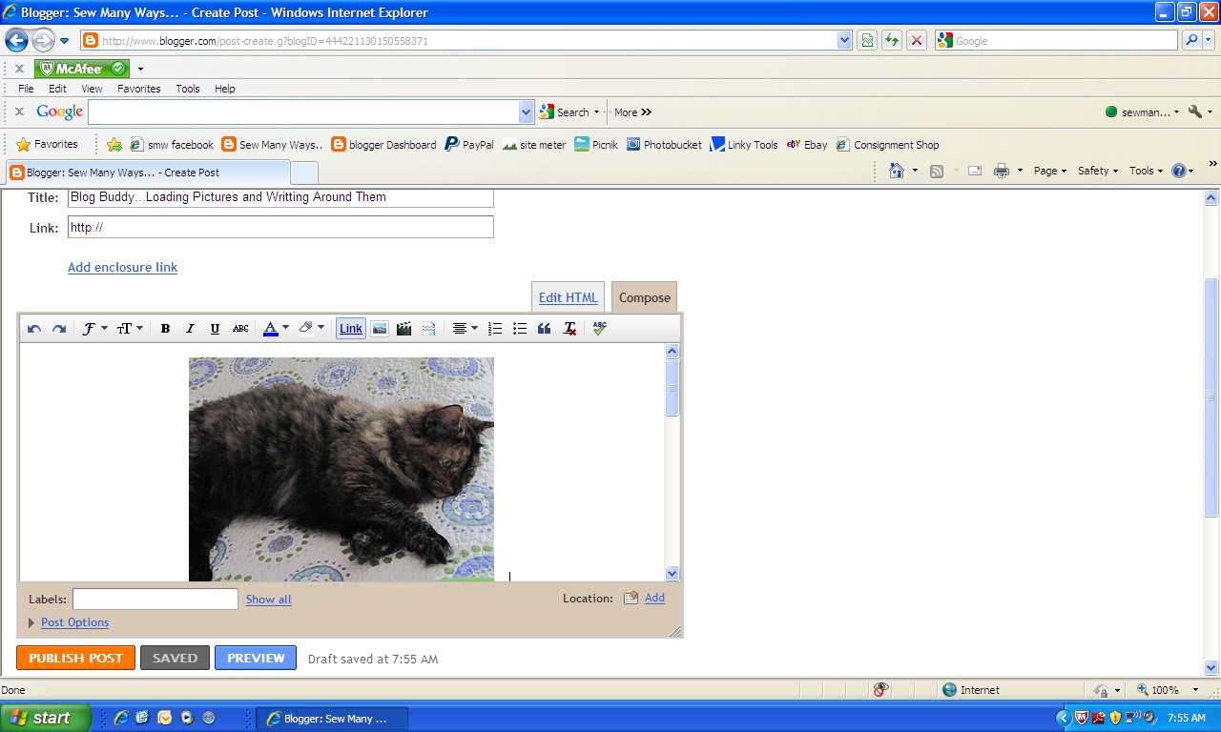This screenshot has width=1221, height=732.
Task: Click the Print icon in command bar
Action: (x=1002, y=171)
